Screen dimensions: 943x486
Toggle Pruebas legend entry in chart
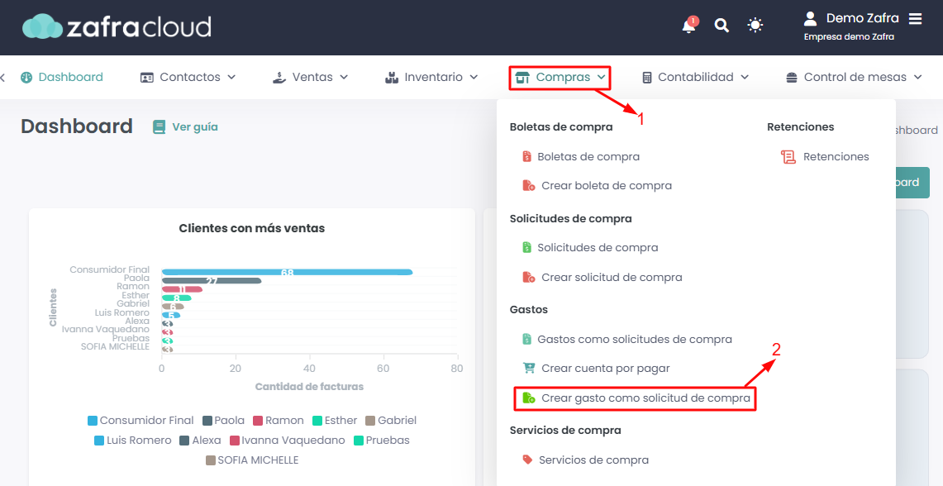pos(382,441)
